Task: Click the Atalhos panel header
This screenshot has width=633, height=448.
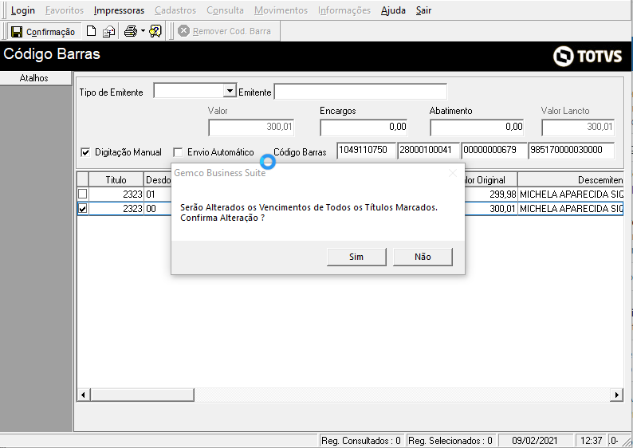Action: pos(36,78)
